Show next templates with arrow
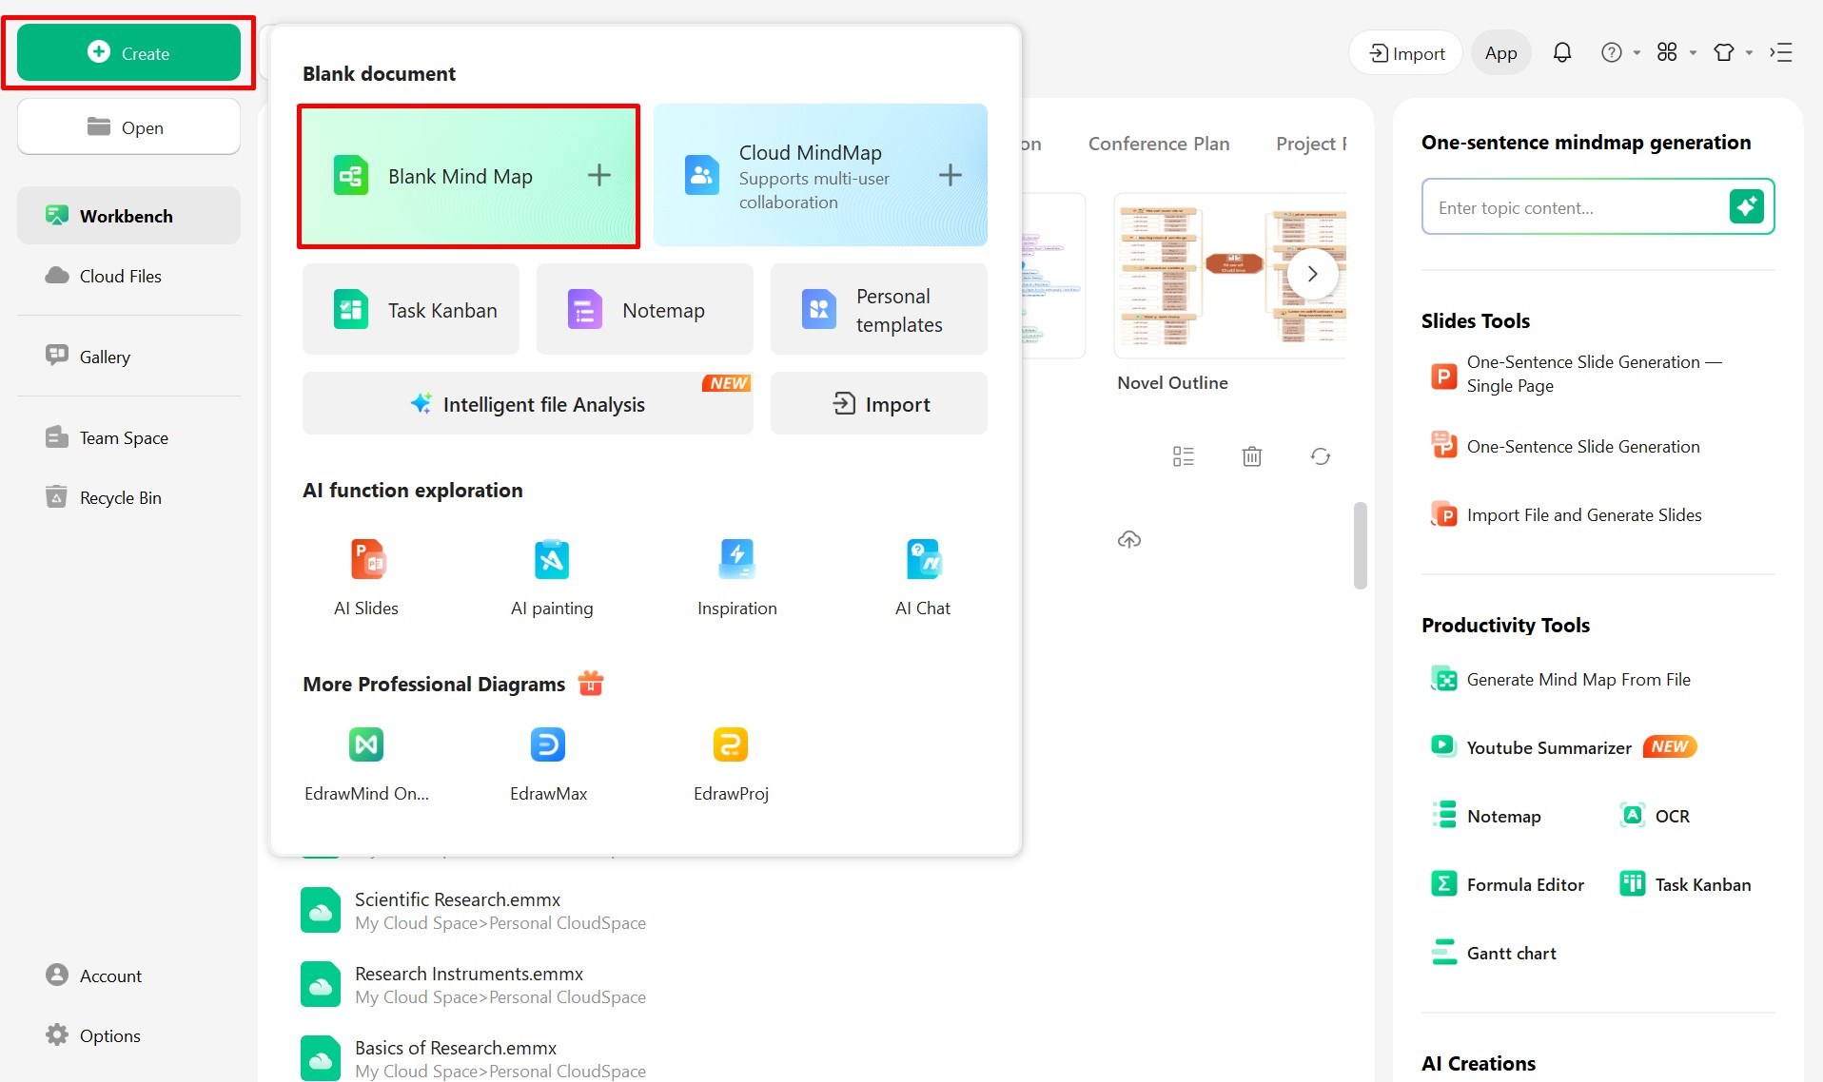 pyautogui.click(x=1312, y=274)
